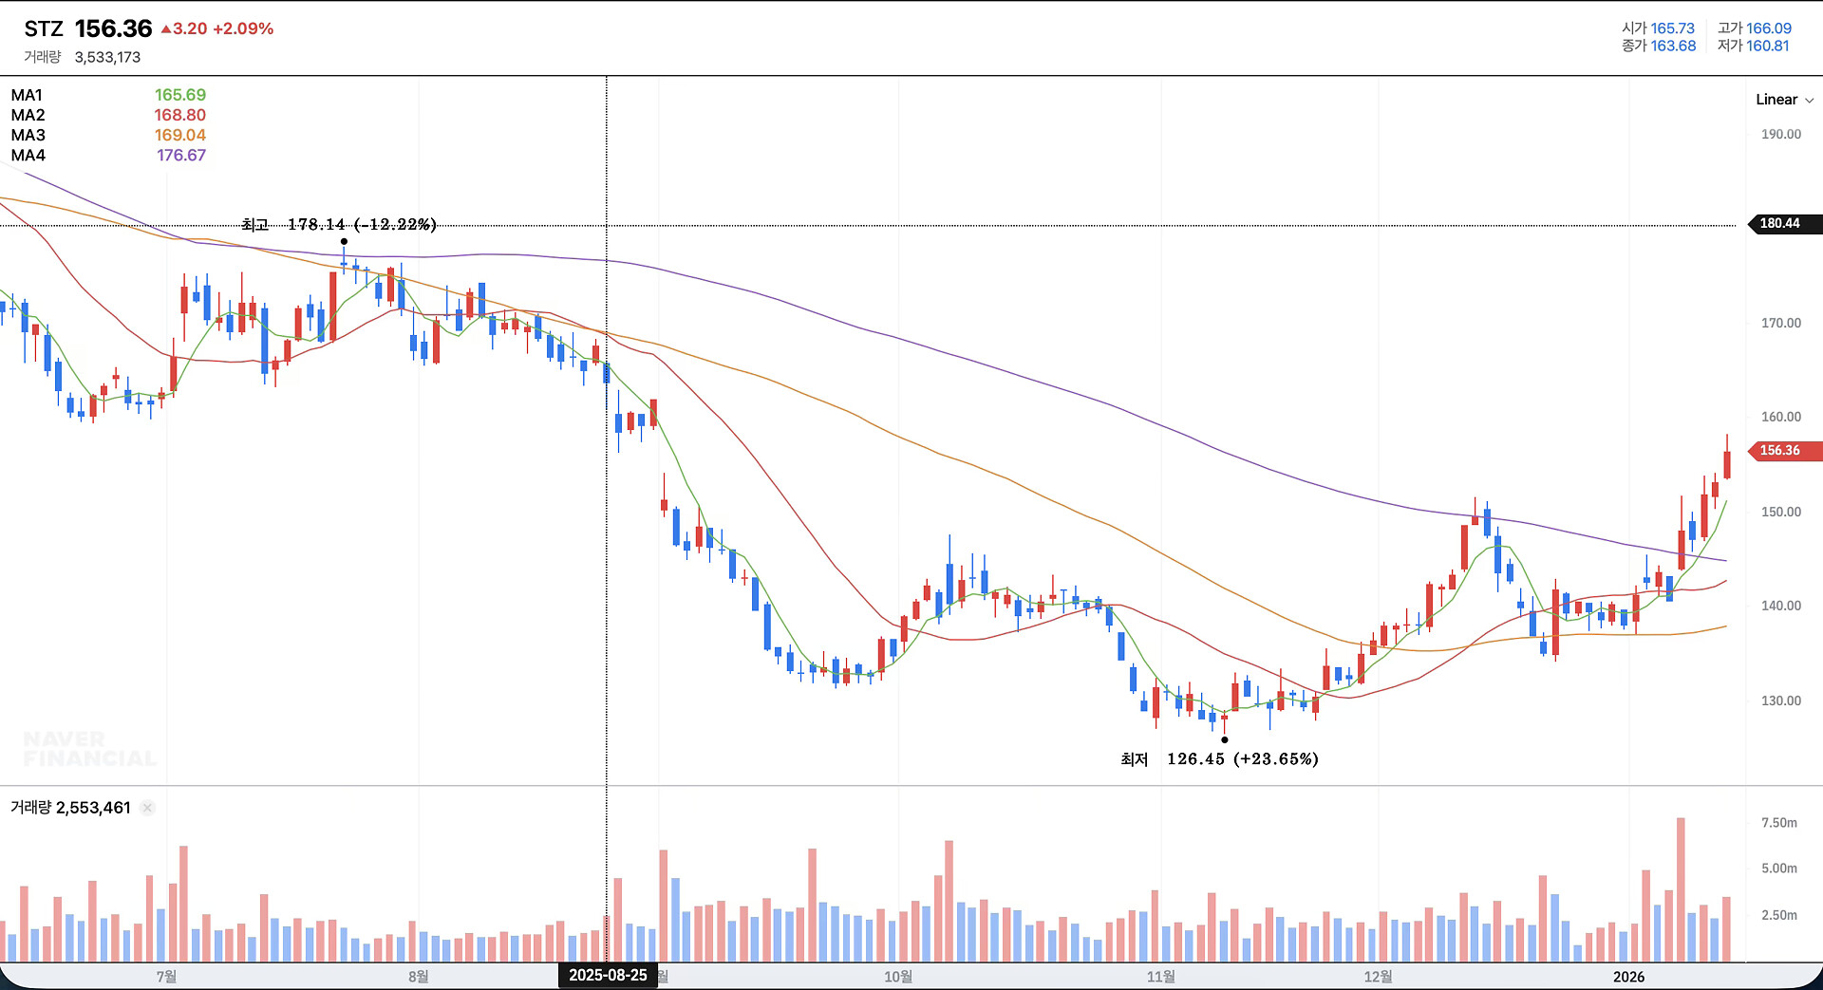Click the 7월 label on the date axis
The image size is (1823, 990).
166,977
